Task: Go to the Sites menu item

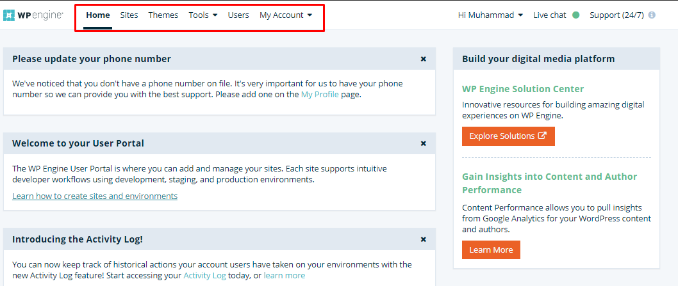Action: point(129,15)
